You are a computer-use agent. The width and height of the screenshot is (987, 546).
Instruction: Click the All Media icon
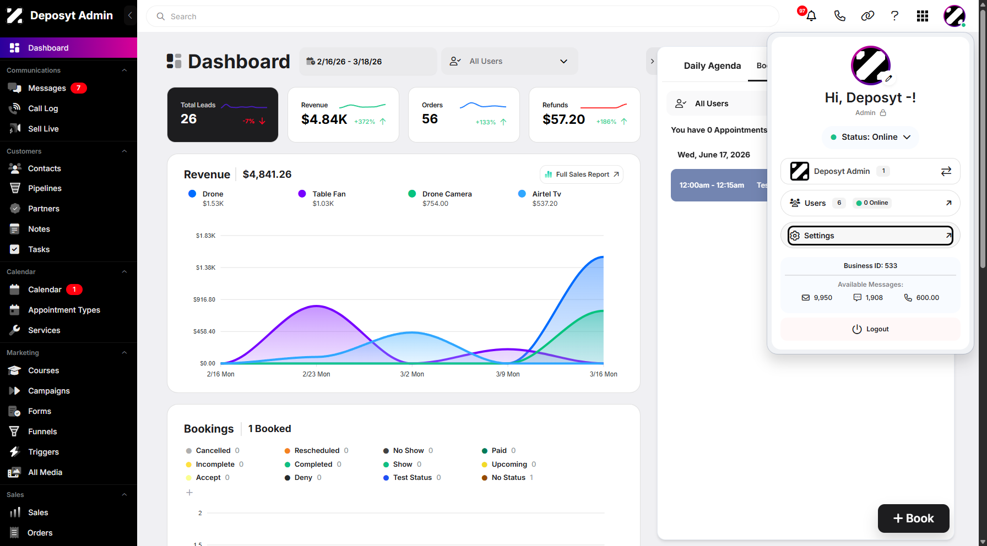(x=15, y=472)
